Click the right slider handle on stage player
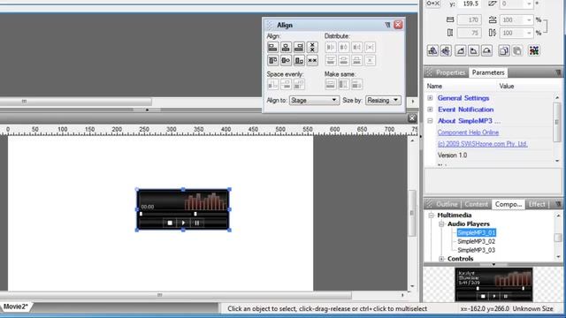Screen dimensions: 566x318 pos(195,214)
